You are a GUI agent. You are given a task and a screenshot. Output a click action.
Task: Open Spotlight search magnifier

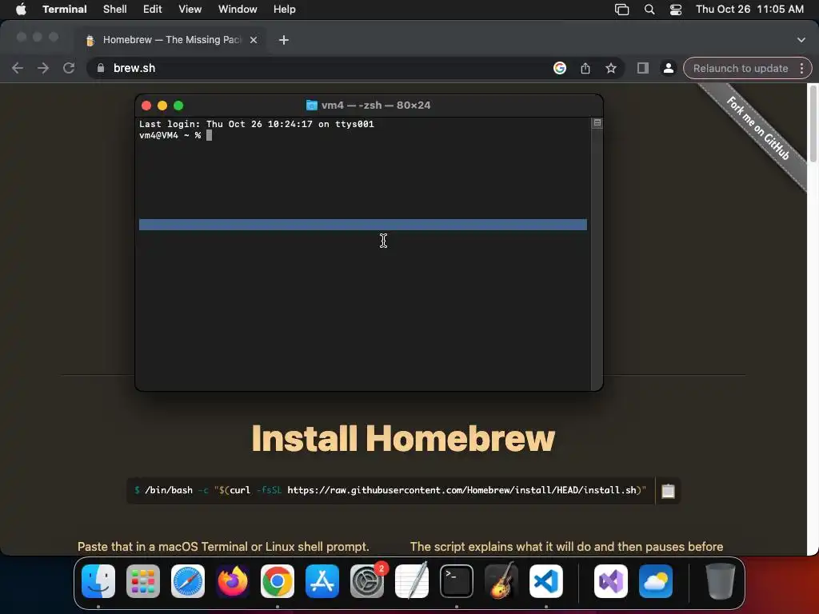(x=649, y=10)
